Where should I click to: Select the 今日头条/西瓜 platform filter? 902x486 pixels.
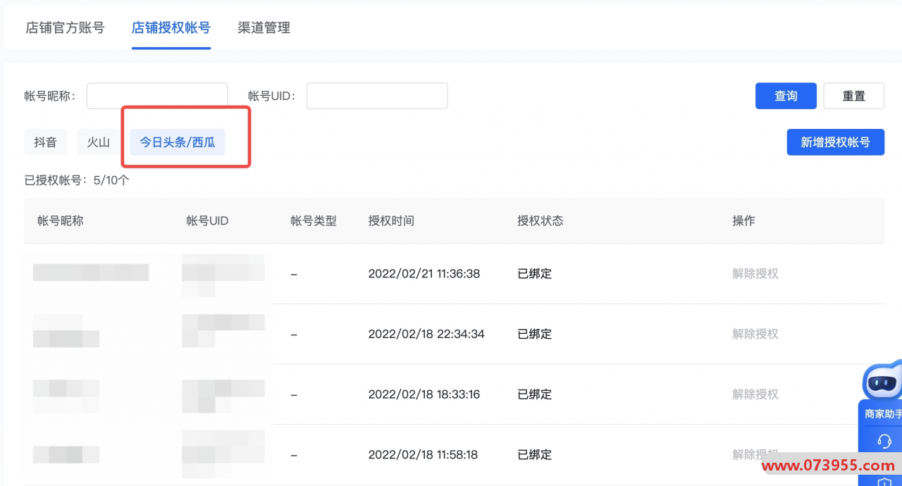pos(177,142)
